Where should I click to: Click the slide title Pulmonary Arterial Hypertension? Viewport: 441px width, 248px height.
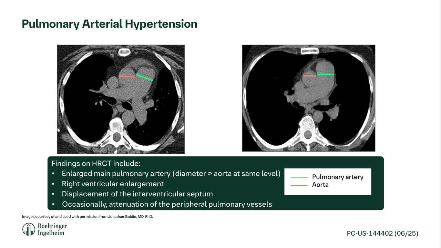[110, 24]
